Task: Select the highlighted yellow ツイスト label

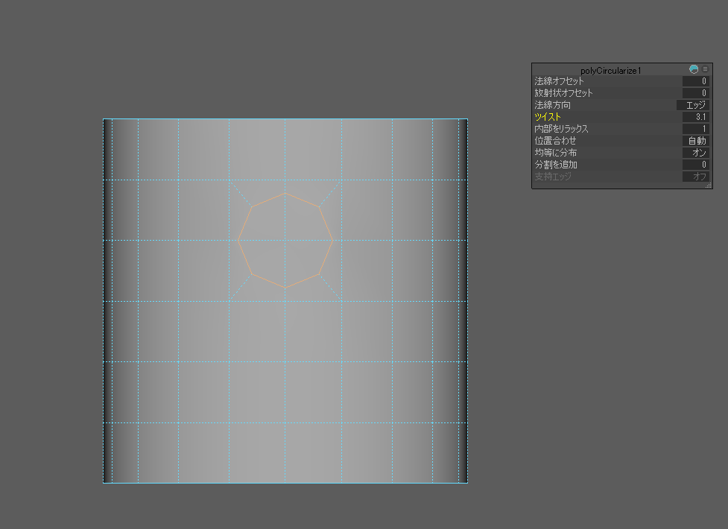Action: pos(548,117)
